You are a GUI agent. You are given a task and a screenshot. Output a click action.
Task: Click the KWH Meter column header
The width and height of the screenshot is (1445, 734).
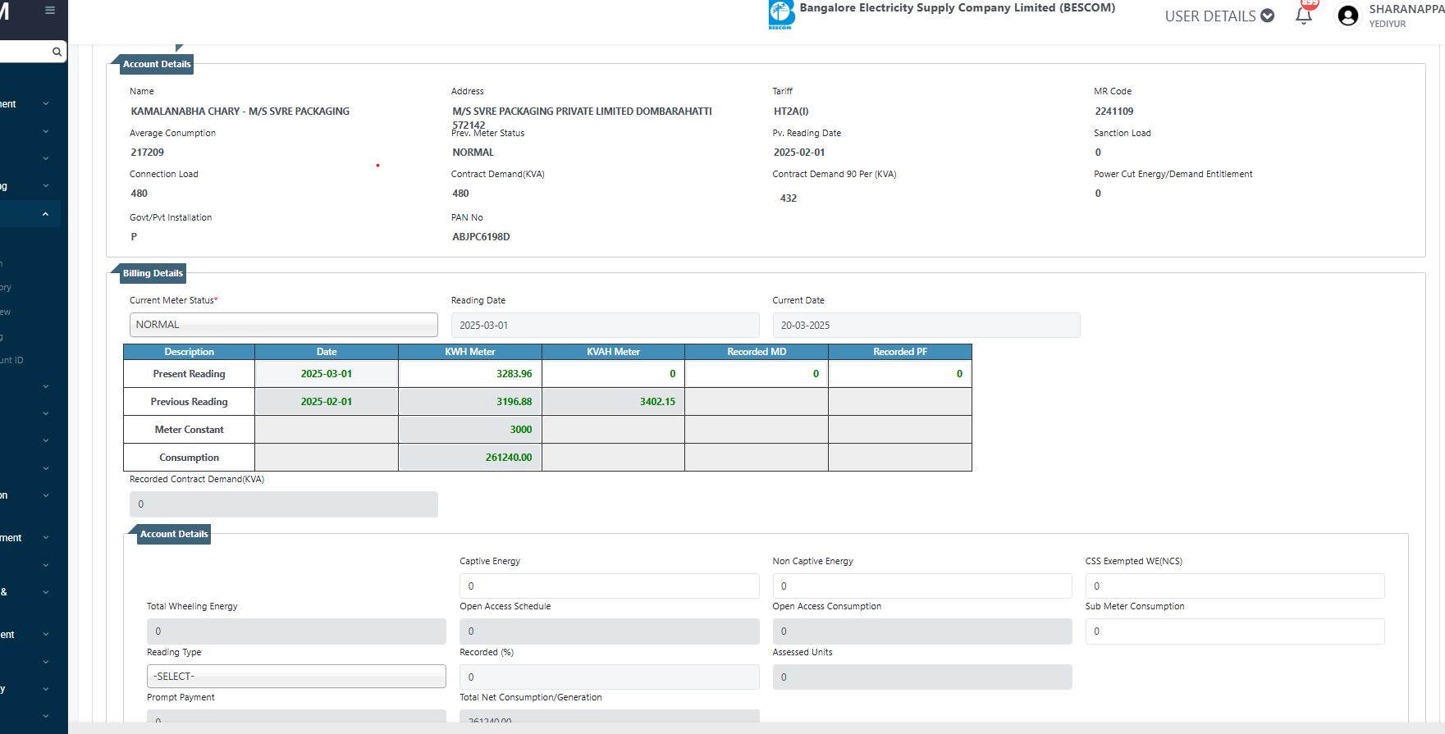click(470, 352)
